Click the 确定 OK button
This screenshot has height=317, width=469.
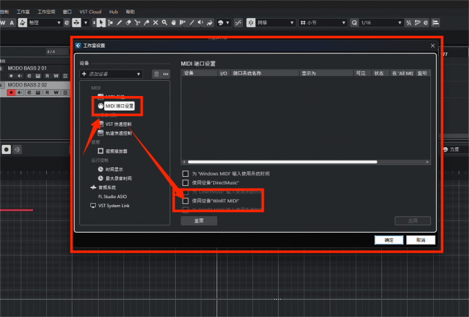tap(389, 240)
